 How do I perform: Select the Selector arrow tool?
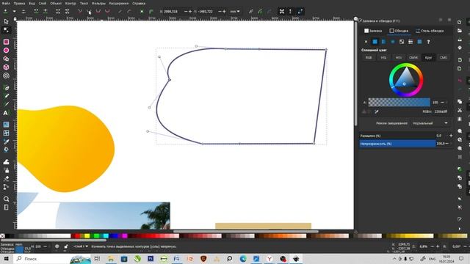pos(6,21)
